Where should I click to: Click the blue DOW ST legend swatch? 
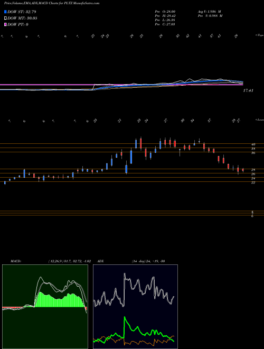(x=5, y=12)
